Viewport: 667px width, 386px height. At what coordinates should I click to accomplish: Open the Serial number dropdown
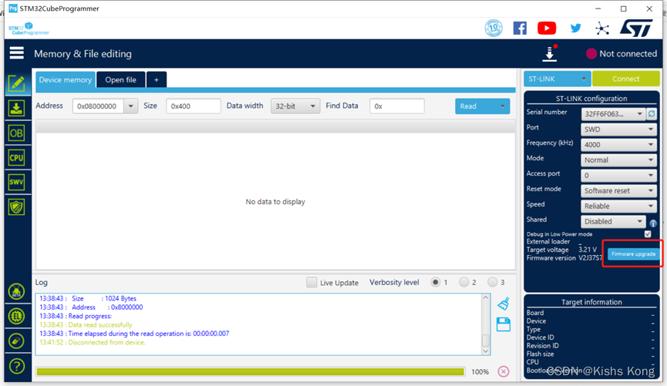coord(613,114)
